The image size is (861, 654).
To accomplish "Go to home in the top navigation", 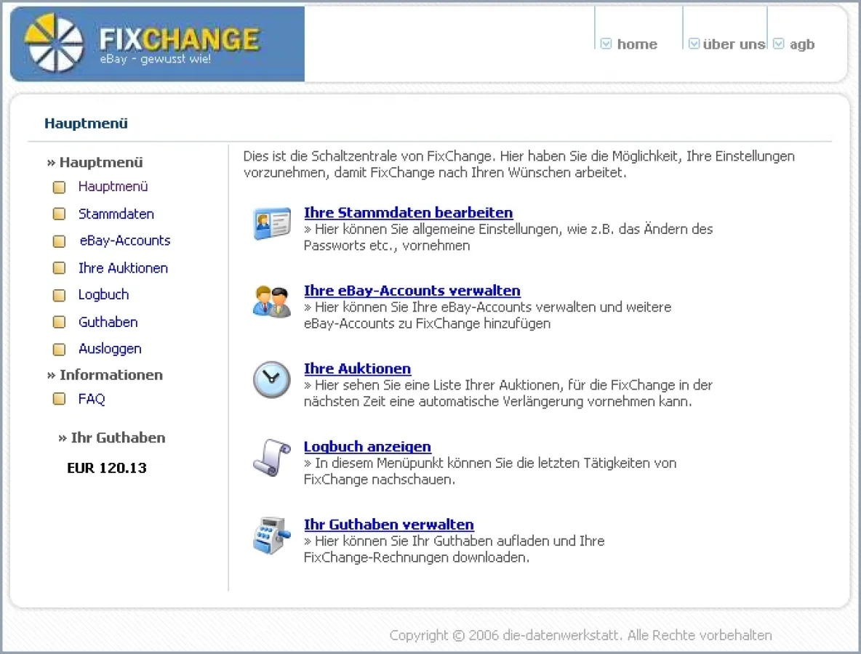I will pyautogui.click(x=637, y=44).
